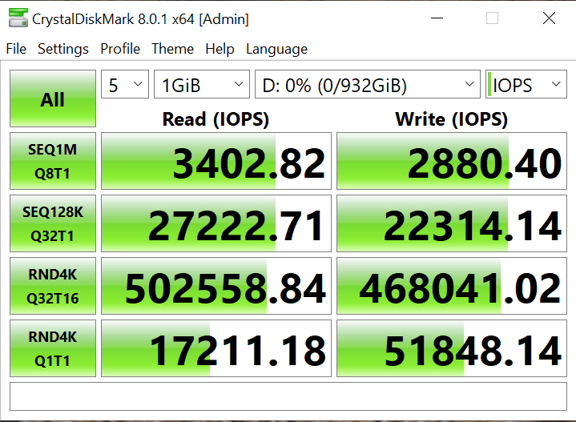Open the drive D: selection dropdown

pos(367,85)
